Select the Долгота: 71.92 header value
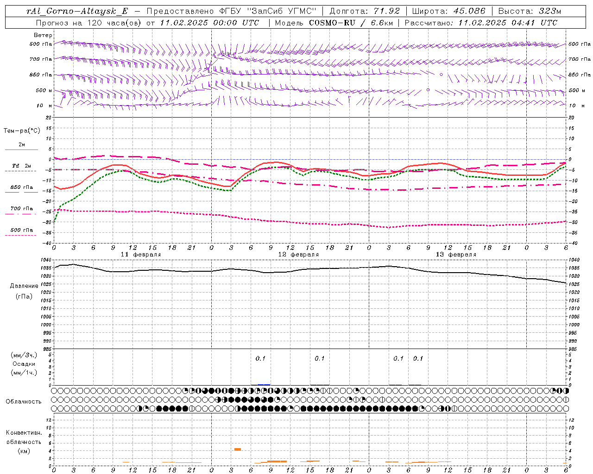 tap(365, 12)
